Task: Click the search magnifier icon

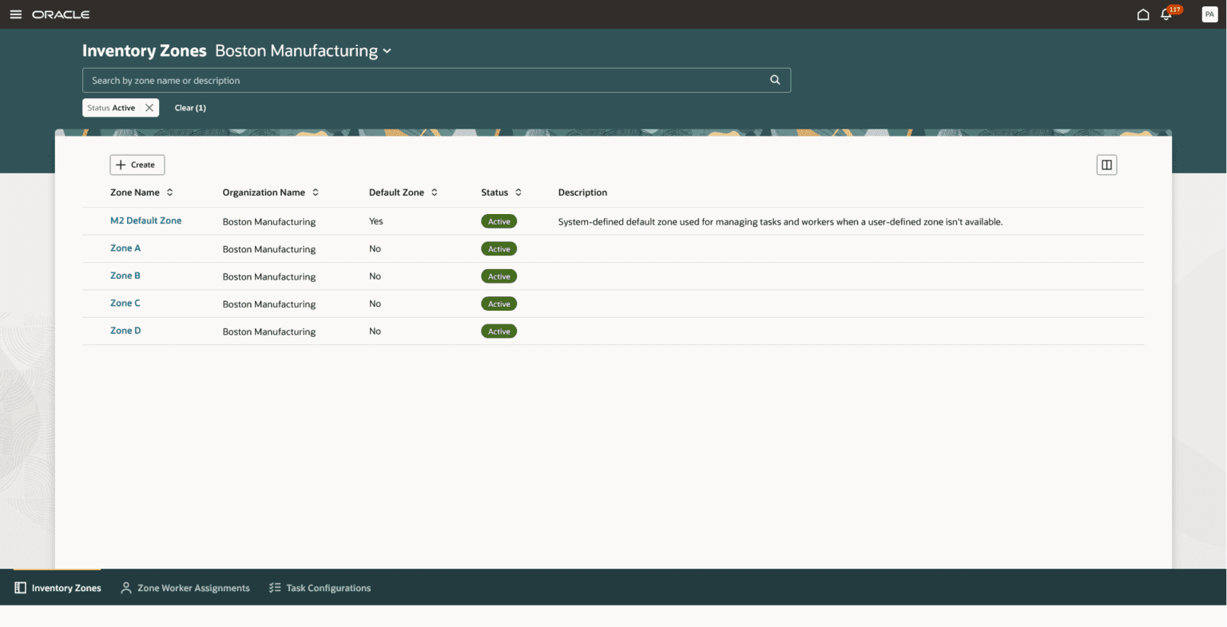Action: (774, 80)
